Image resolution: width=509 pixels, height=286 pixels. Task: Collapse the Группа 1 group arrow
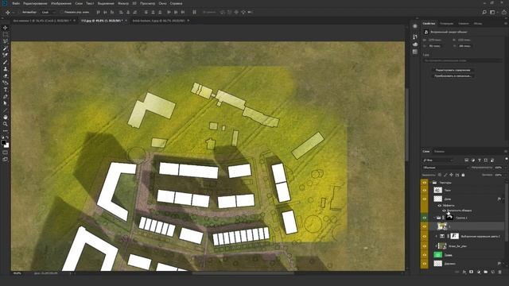(434, 218)
